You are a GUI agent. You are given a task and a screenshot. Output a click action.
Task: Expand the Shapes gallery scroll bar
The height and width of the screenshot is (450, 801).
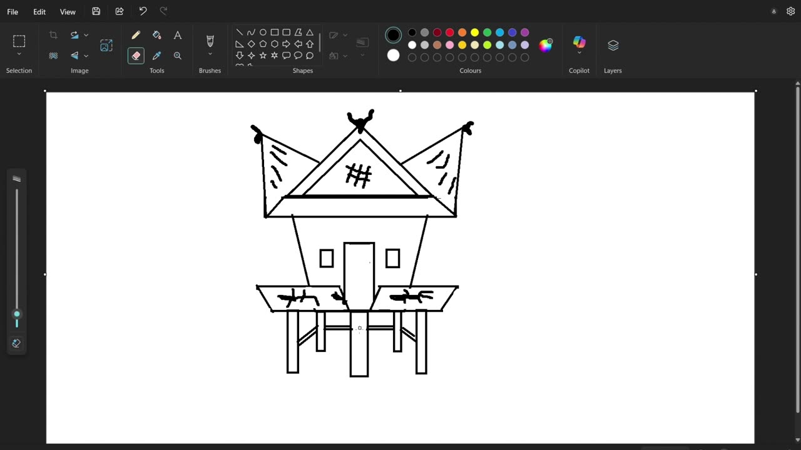pyautogui.click(x=320, y=42)
